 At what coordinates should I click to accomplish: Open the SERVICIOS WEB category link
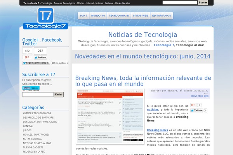(200, 96)
